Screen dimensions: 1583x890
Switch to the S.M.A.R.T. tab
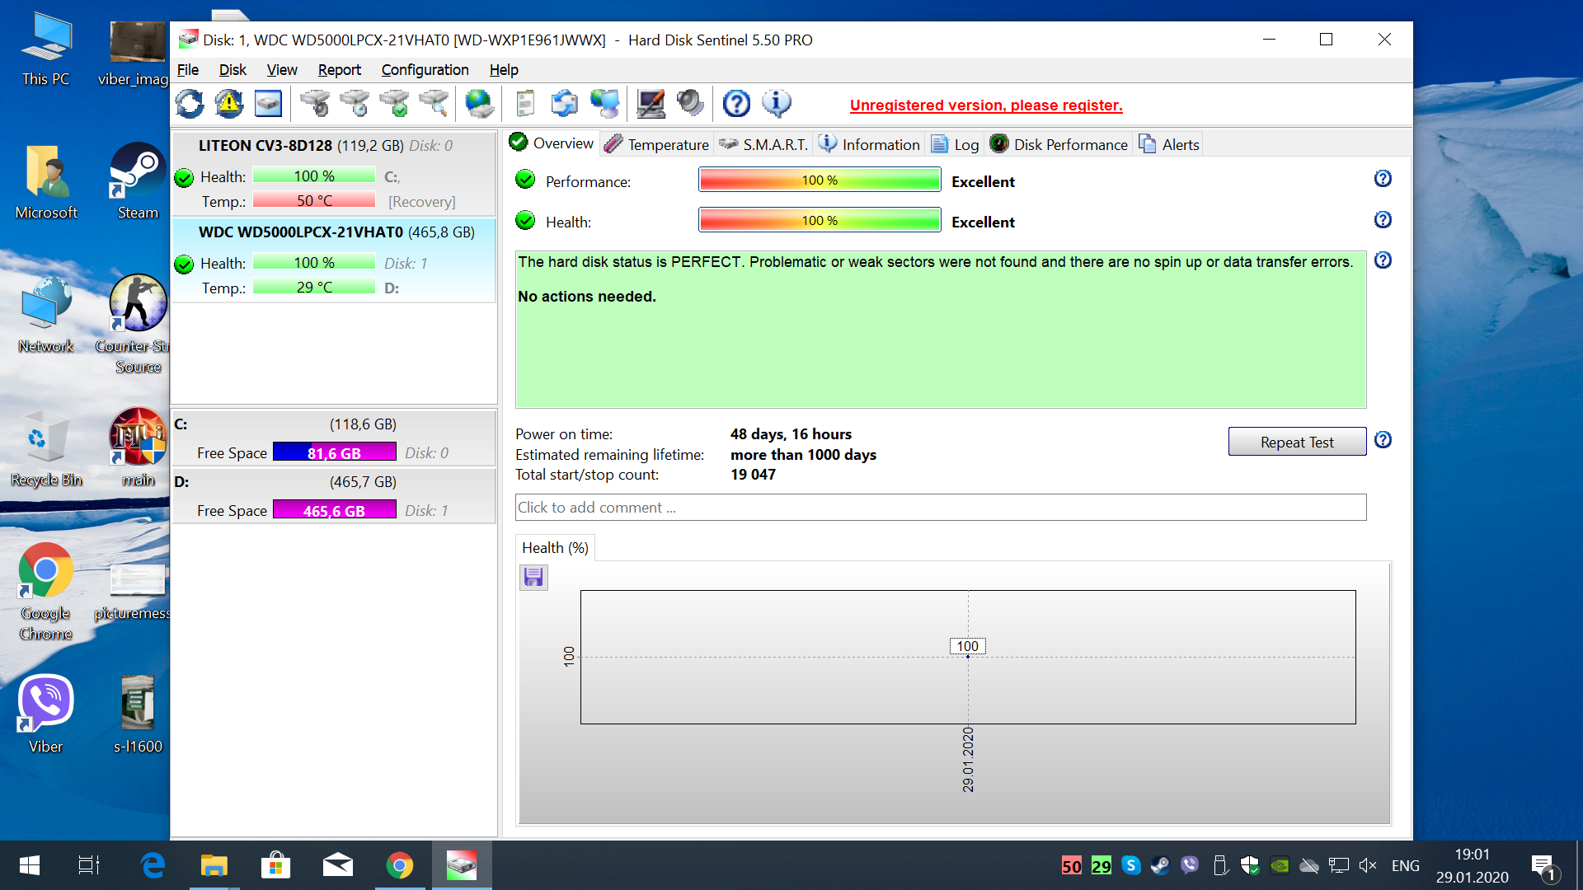coord(763,144)
